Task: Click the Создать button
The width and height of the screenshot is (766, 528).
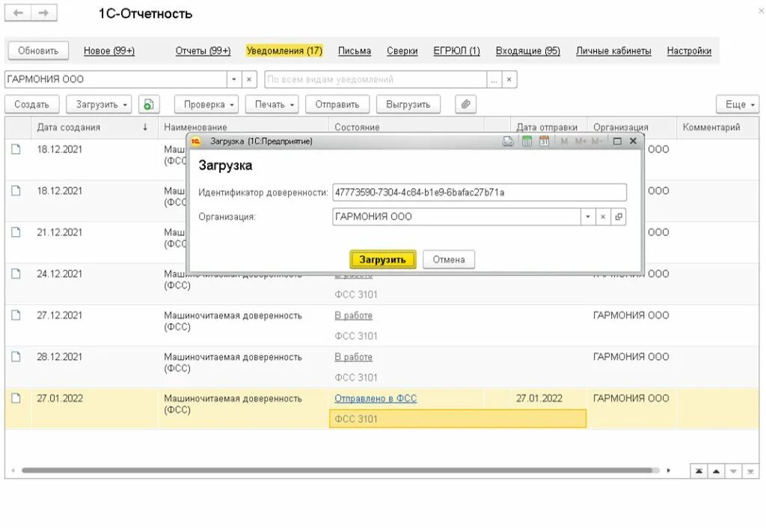Action: [31, 105]
